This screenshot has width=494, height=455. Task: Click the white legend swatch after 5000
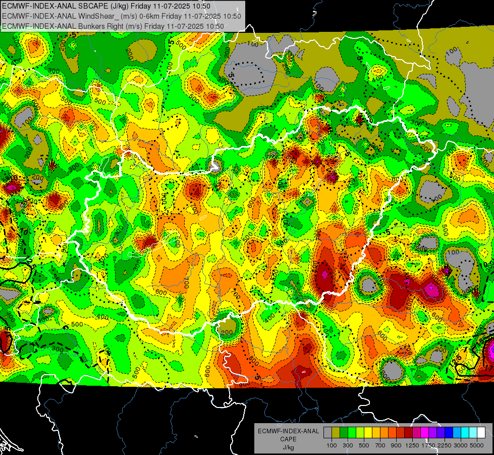(x=481, y=432)
